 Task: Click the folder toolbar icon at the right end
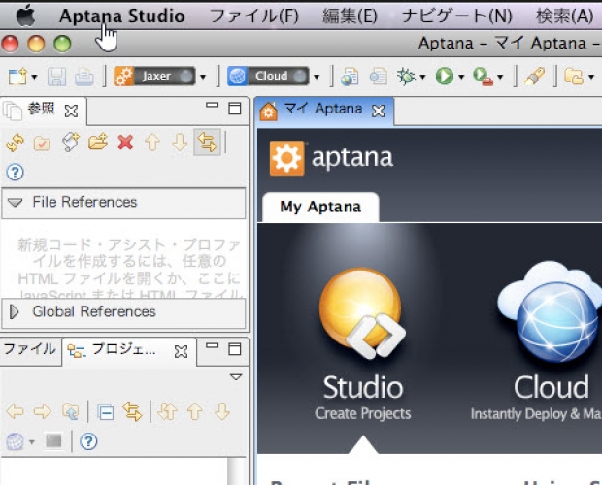point(574,77)
